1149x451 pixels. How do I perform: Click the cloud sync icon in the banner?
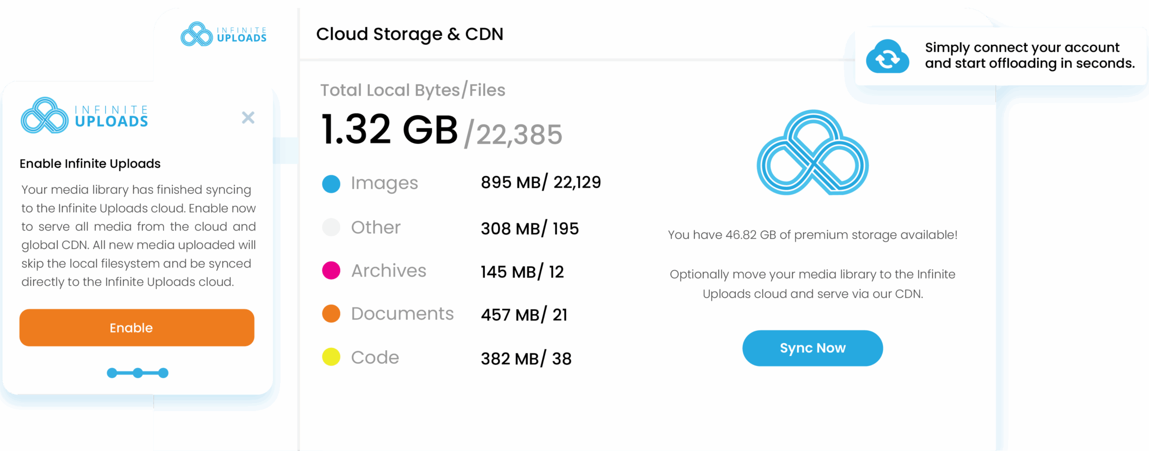coord(887,57)
